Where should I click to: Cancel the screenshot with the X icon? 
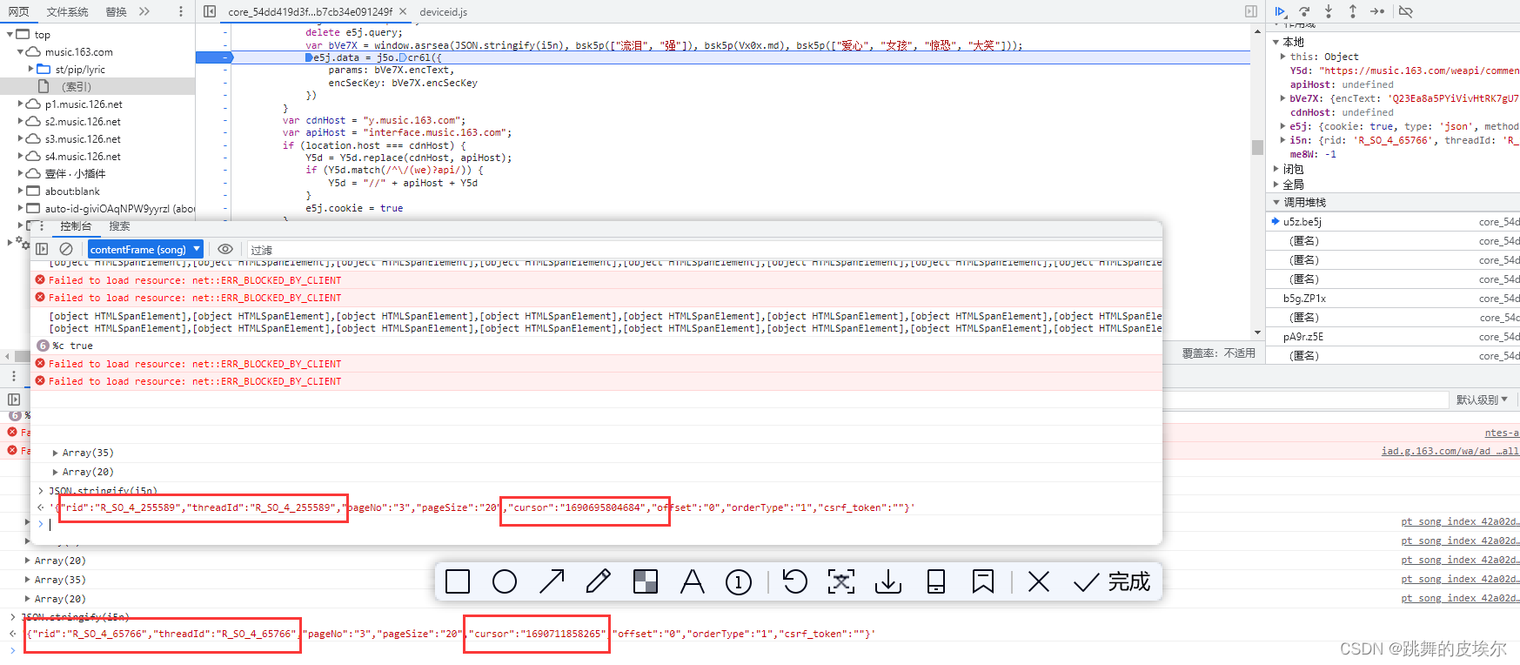point(1039,581)
